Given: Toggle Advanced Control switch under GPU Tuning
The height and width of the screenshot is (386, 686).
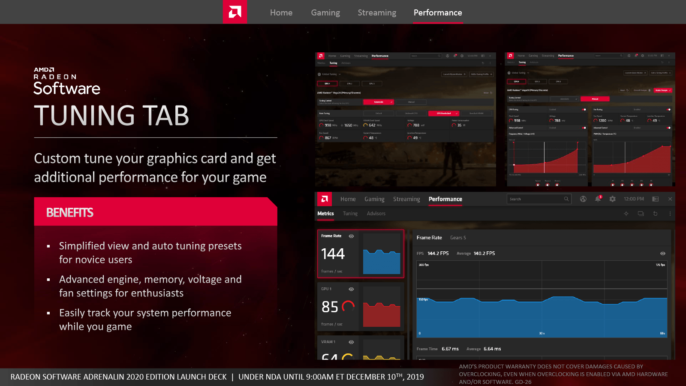Looking at the screenshot, I should pos(584,128).
